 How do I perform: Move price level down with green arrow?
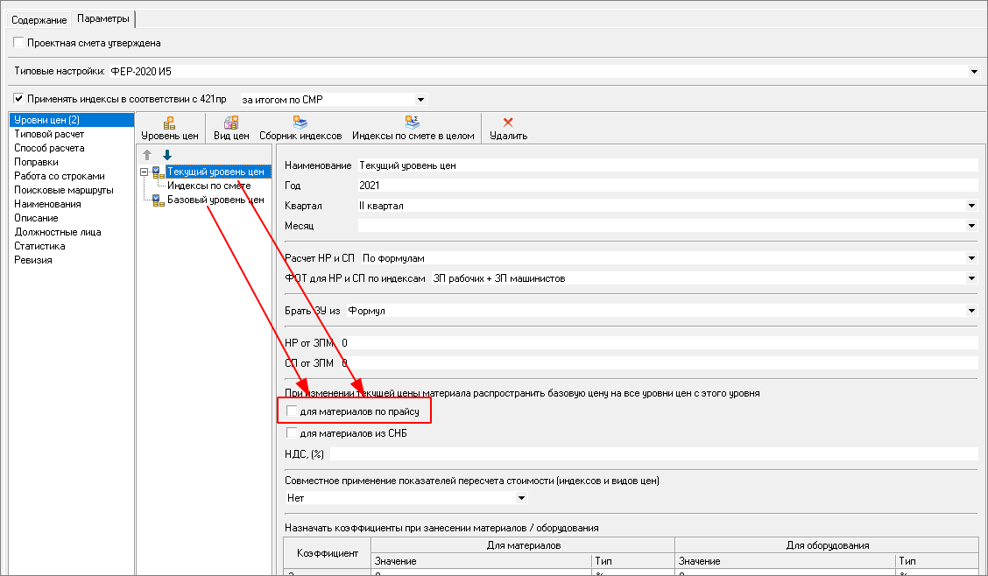pos(166,155)
